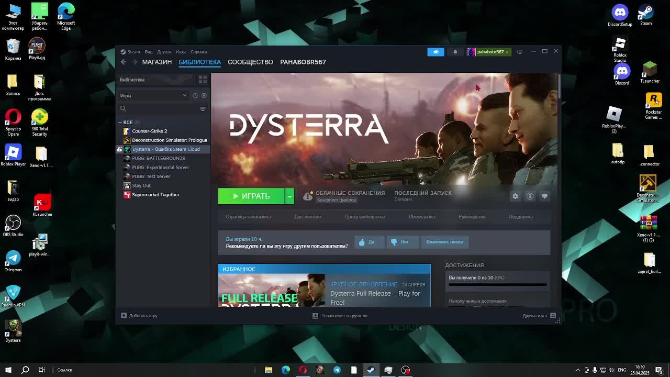
Task: Switch to МАГАЗИН tab
Action: coord(157,62)
